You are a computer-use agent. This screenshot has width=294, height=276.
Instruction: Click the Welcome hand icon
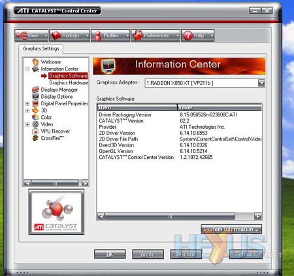point(35,61)
